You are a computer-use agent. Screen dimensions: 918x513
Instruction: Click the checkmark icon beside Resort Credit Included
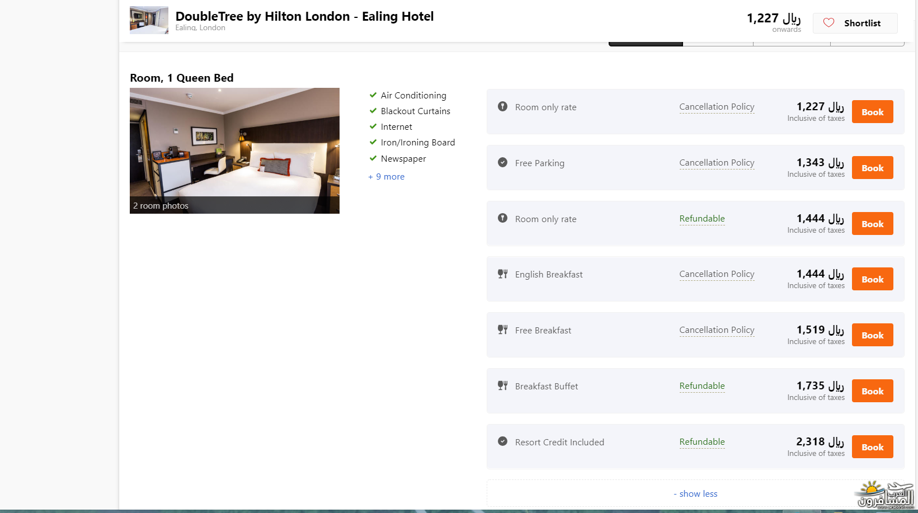503,441
